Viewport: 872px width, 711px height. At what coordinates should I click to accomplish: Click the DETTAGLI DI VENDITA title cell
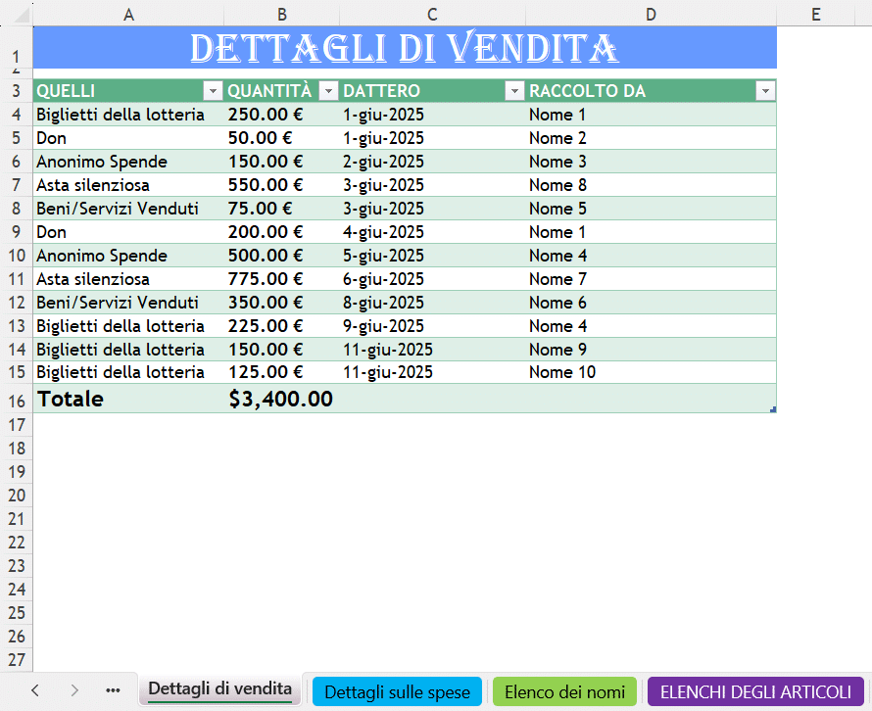click(405, 46)
